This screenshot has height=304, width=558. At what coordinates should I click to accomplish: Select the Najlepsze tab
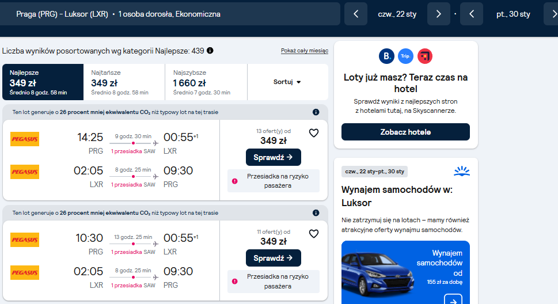pyautogui.click(x=43, y=82)
